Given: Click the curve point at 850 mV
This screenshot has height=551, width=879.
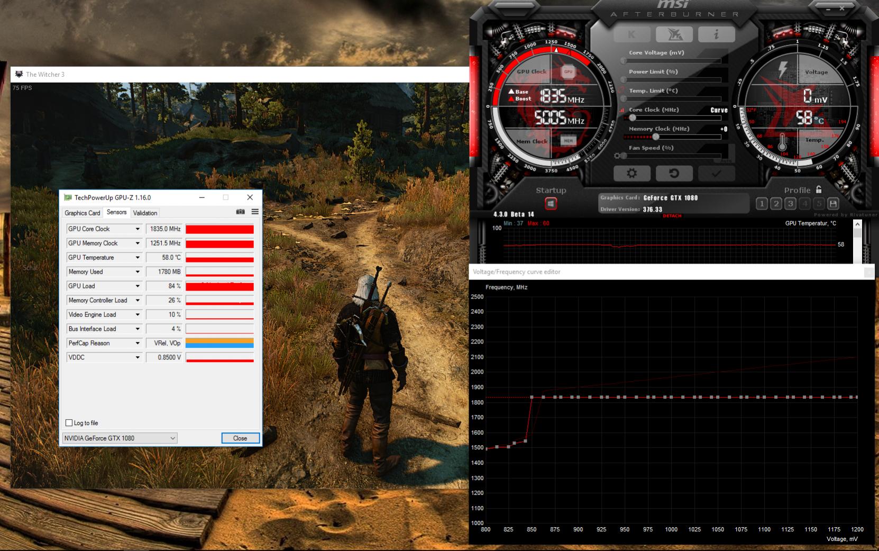Looking at the screenshot, I should (532, 397).
